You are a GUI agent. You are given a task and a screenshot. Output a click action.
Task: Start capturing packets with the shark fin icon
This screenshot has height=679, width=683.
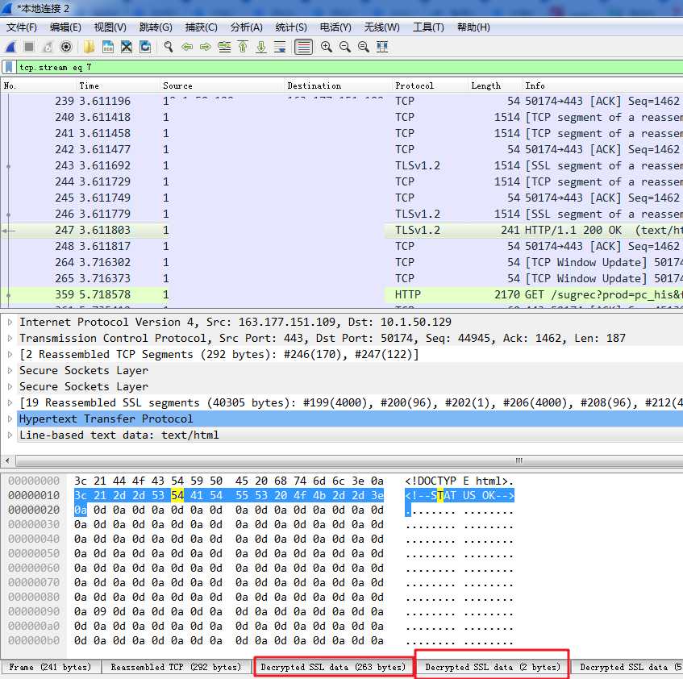[x=11, y=47]
